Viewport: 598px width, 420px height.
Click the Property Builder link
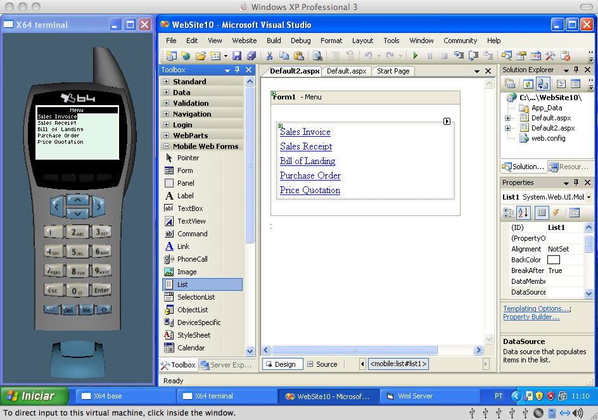[x=531, y=317]
